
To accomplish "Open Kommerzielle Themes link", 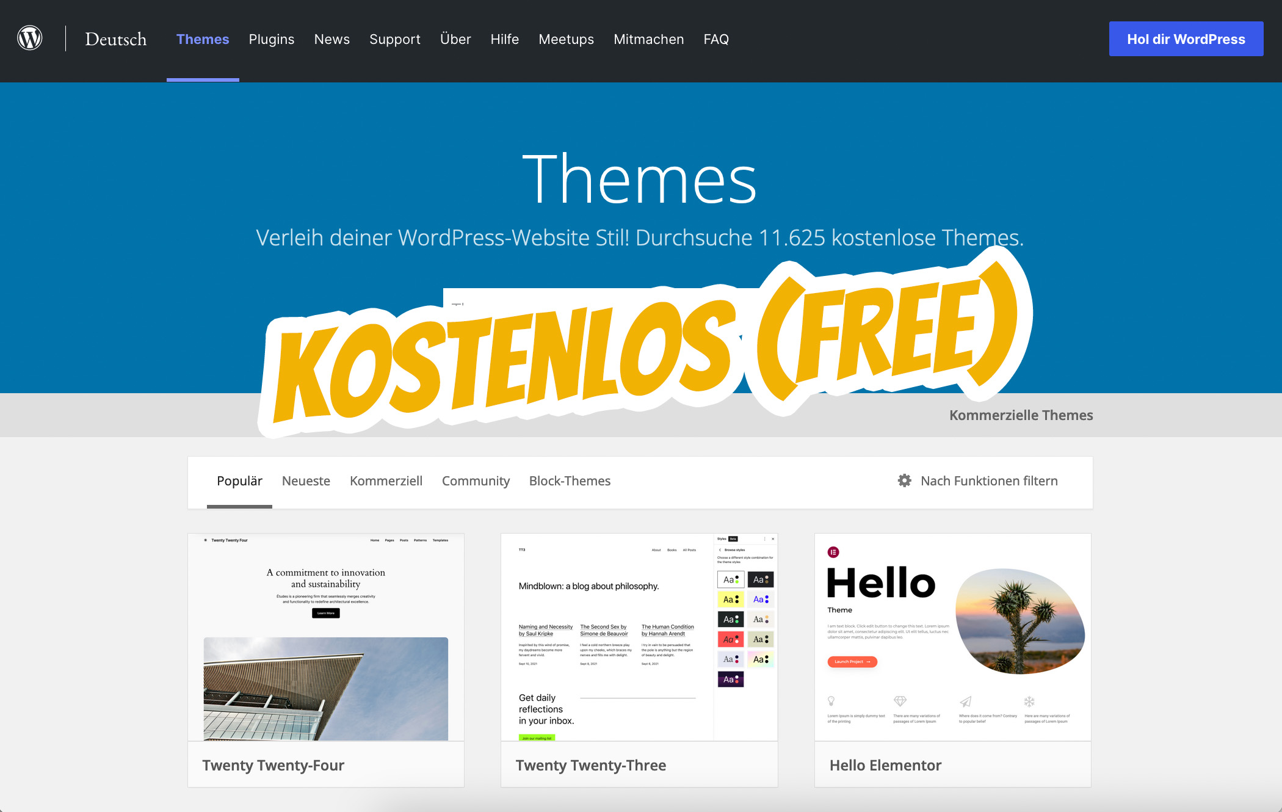I will click(x=1021, y=415).
